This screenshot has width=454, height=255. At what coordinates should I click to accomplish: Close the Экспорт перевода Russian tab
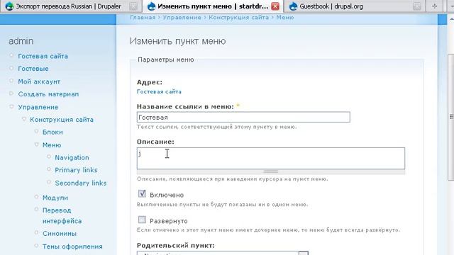pos(133,6)
